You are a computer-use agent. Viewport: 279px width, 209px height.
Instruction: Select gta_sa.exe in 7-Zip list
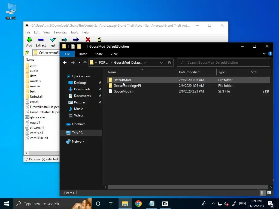click(x=37, y=117)
